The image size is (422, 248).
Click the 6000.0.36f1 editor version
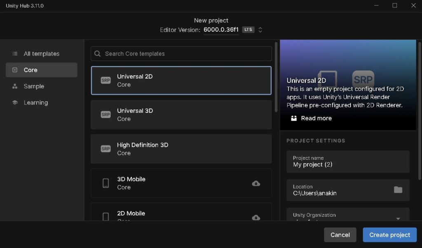[x=221, y=30]
